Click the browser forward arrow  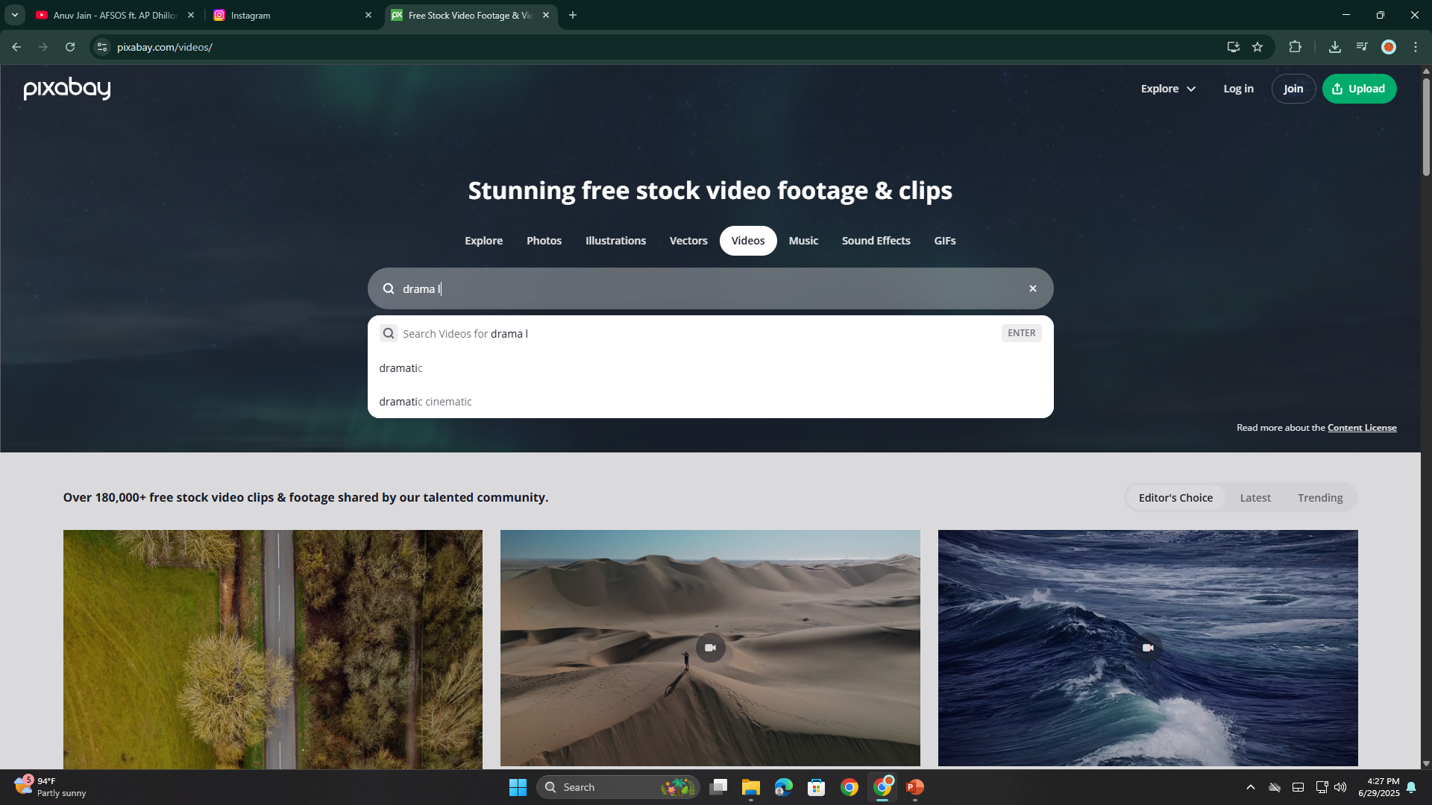coord(43,47)
